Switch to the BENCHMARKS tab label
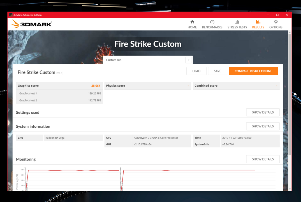The width and height of the screenshot is (301, 202). (212, 27)
